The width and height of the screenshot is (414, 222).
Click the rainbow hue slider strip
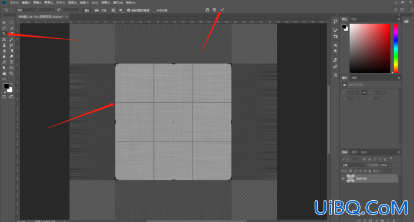click(x=396, y=48)
